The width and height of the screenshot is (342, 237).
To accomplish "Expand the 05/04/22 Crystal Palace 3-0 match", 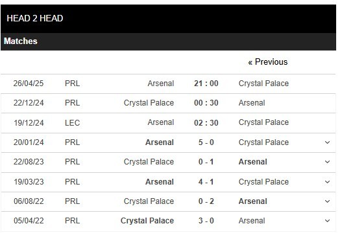I will click(327, 221).
